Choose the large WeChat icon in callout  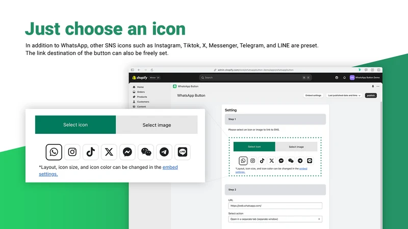click(x=146, y=152)
